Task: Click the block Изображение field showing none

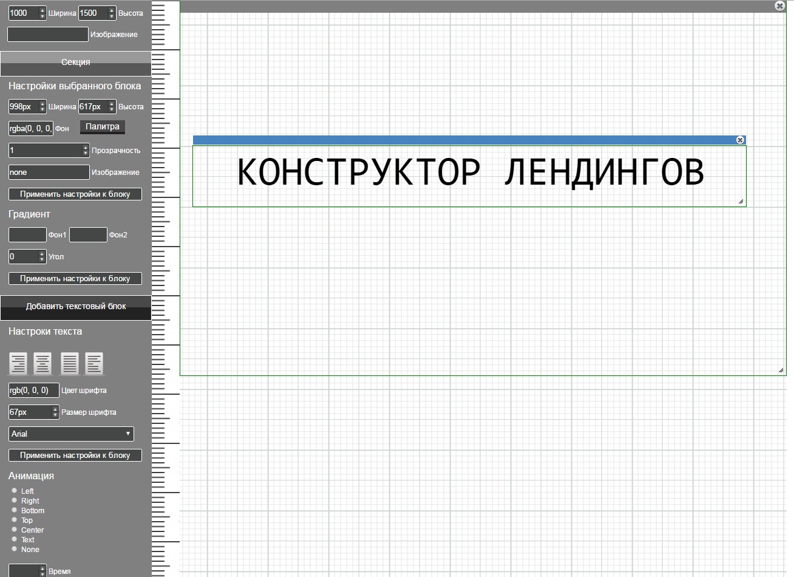Action: pyautogui.click(x=49, y=172)
